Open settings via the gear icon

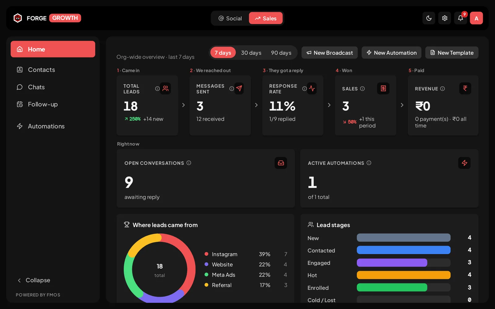(445, 18)
